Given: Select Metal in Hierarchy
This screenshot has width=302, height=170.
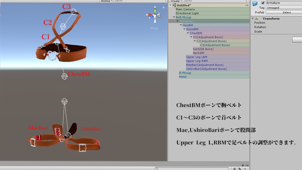Looking at the screenshot, I should point(183,77).
